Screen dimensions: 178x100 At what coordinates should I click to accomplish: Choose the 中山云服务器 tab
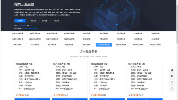[x=35, y=45]
